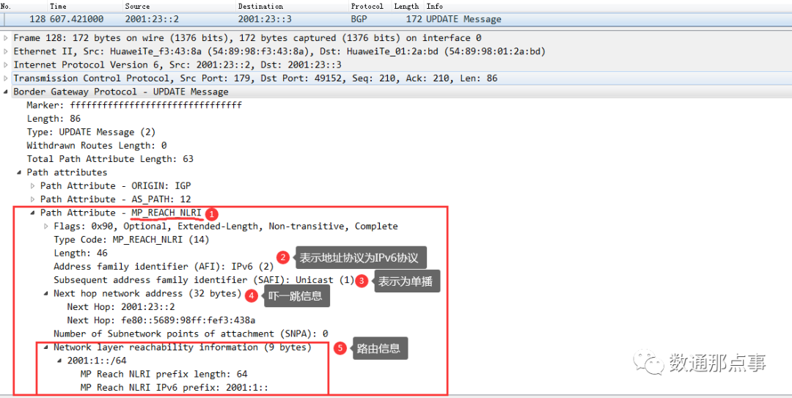This screenshot has height=398, width=792.
Task: Select Type: UPDATE Message (2) line
Action: coord(91,132)
